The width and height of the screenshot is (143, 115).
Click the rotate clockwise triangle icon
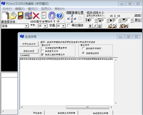tap(114, 26)
